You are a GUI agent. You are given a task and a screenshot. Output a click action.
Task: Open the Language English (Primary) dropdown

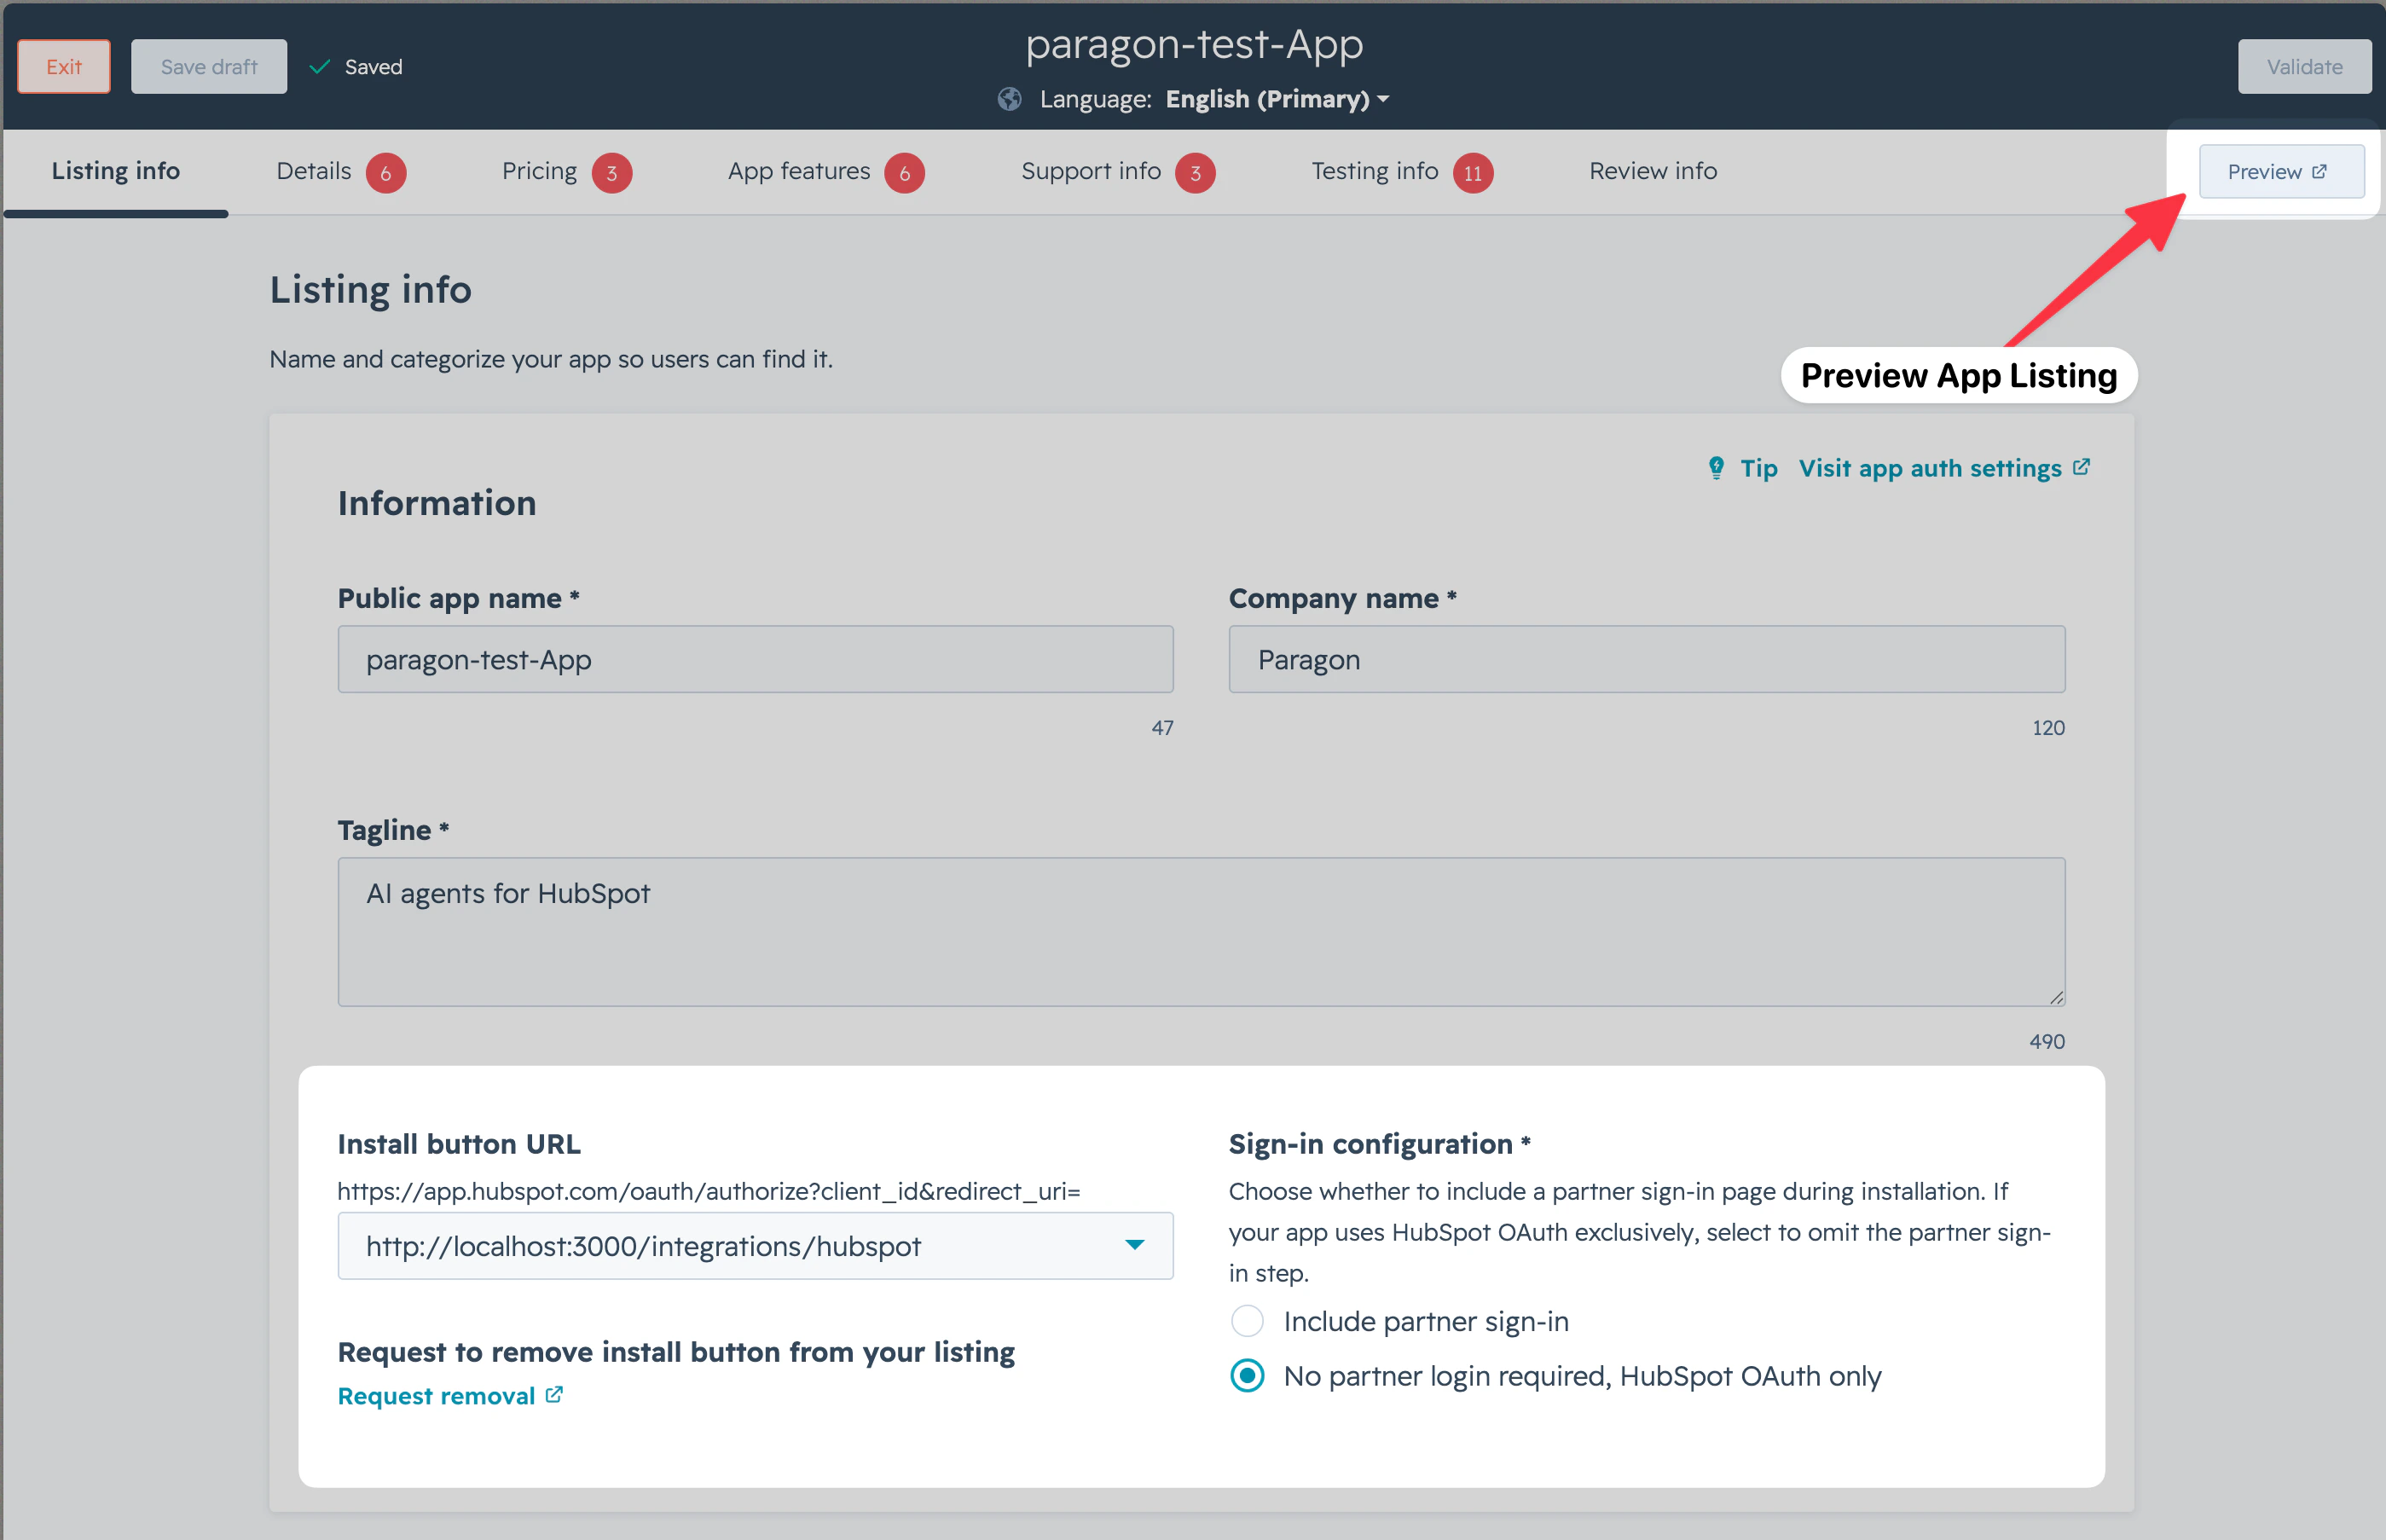point(1277,99)
